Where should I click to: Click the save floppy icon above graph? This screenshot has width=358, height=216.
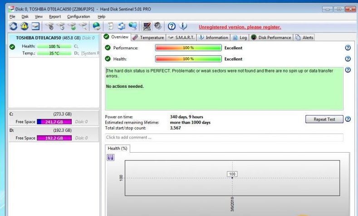111,158
